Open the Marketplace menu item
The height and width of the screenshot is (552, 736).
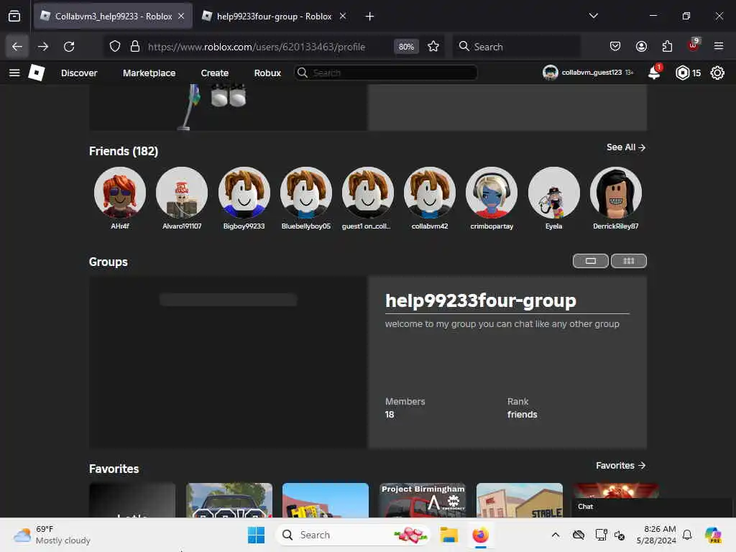149,73
